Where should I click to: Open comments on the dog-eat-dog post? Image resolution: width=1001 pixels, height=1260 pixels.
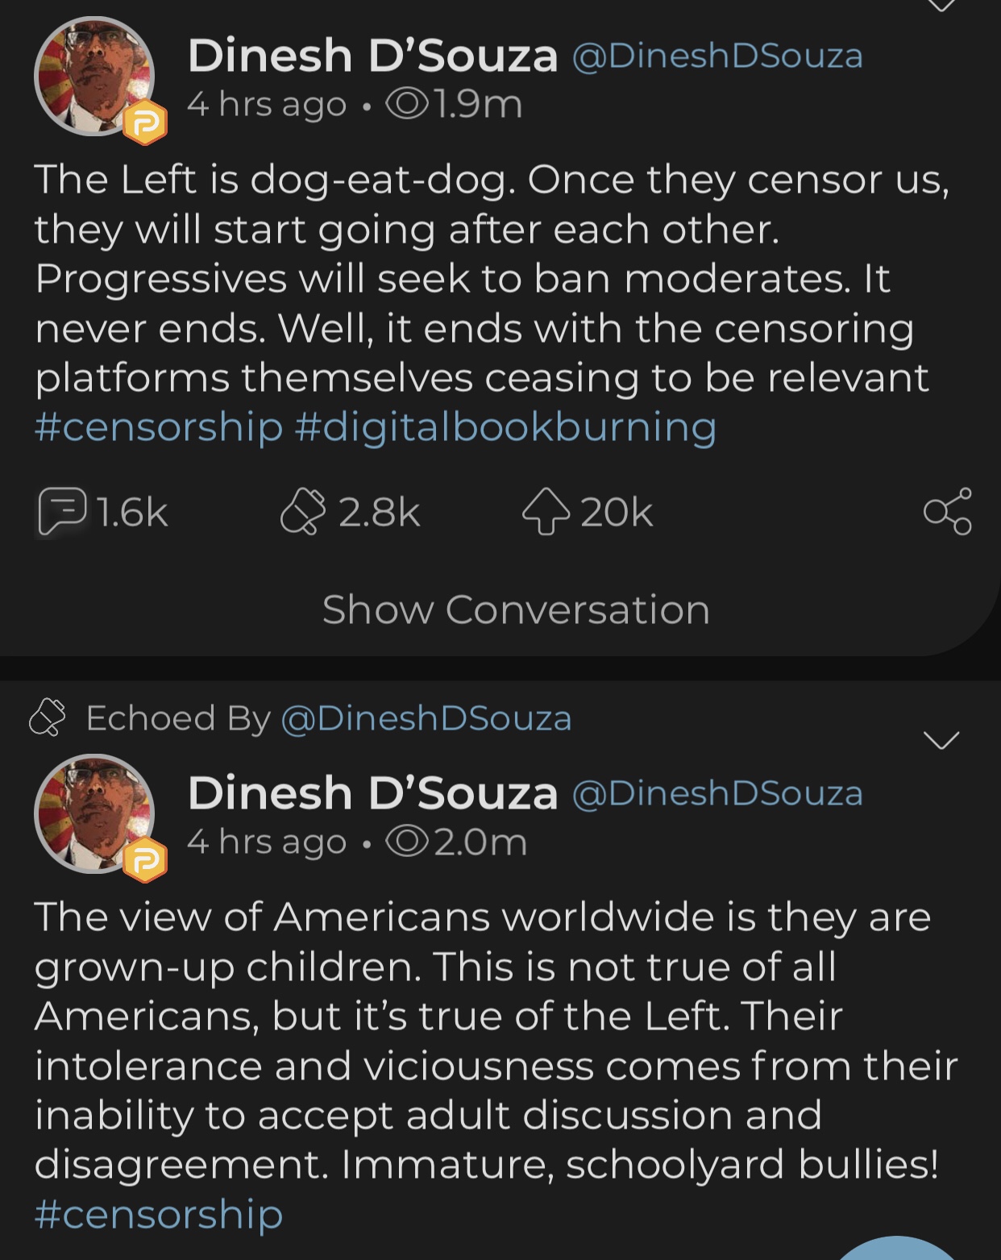(61, 512)
